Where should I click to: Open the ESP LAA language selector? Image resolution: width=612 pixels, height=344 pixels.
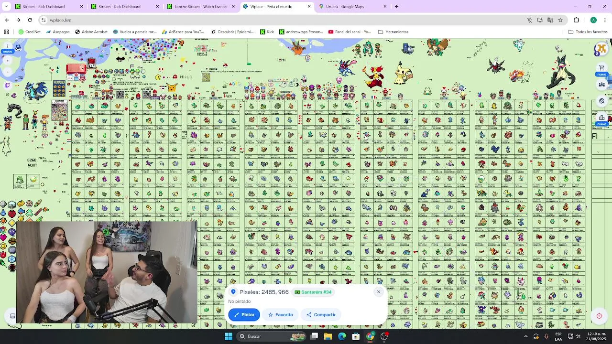point(558,336)
